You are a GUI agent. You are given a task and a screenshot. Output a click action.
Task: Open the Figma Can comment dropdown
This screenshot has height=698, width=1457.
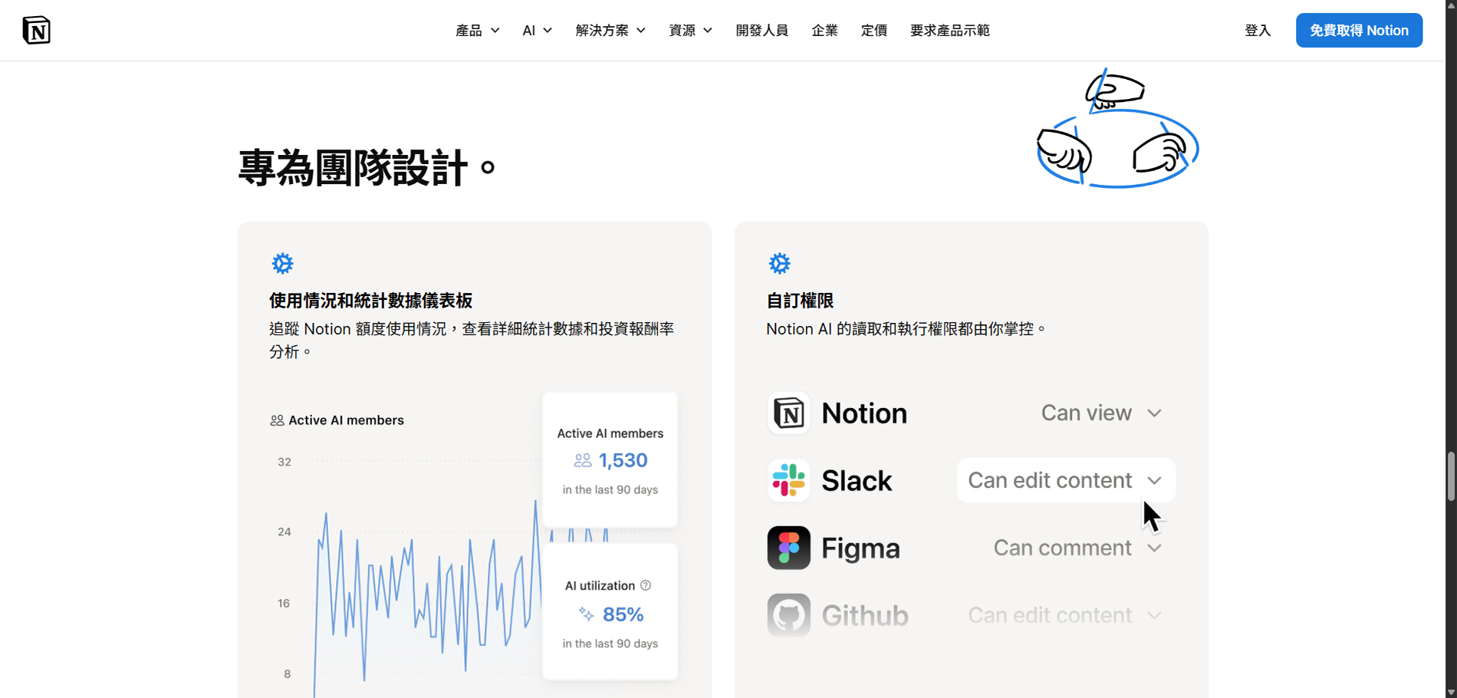[1077, 548]
